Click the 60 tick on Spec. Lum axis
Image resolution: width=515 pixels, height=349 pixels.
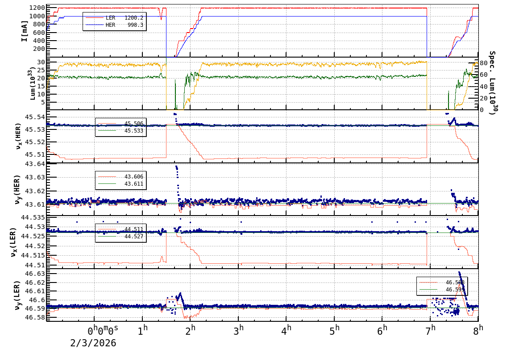(x=484, y=75)
